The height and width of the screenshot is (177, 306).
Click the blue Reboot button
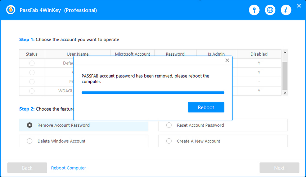point(206,107)
